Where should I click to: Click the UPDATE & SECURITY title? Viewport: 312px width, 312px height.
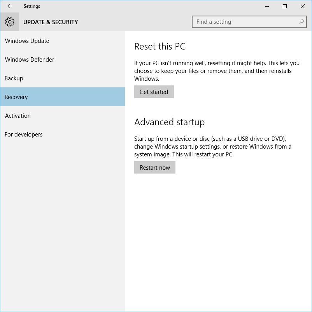(x=51, y=22)
